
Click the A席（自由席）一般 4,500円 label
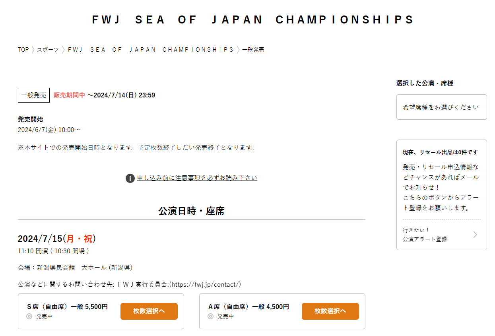[x=248, y=307]
